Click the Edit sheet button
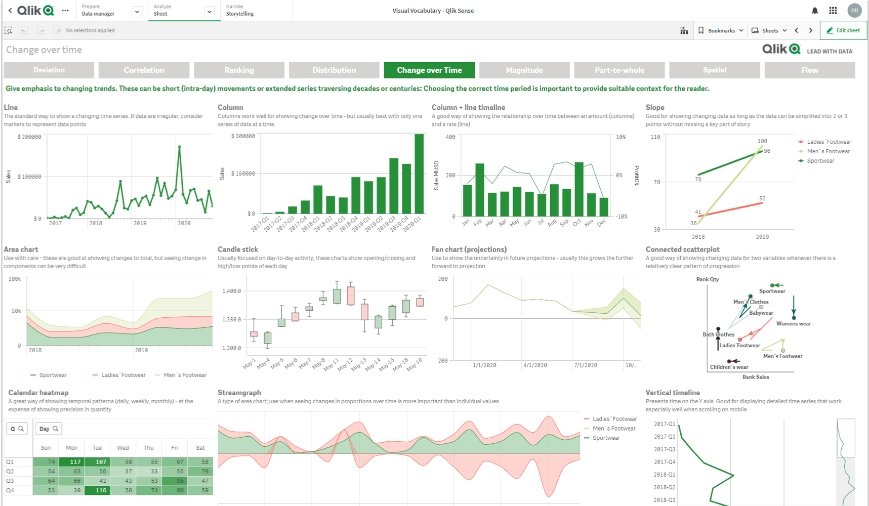 coord(843,30)
